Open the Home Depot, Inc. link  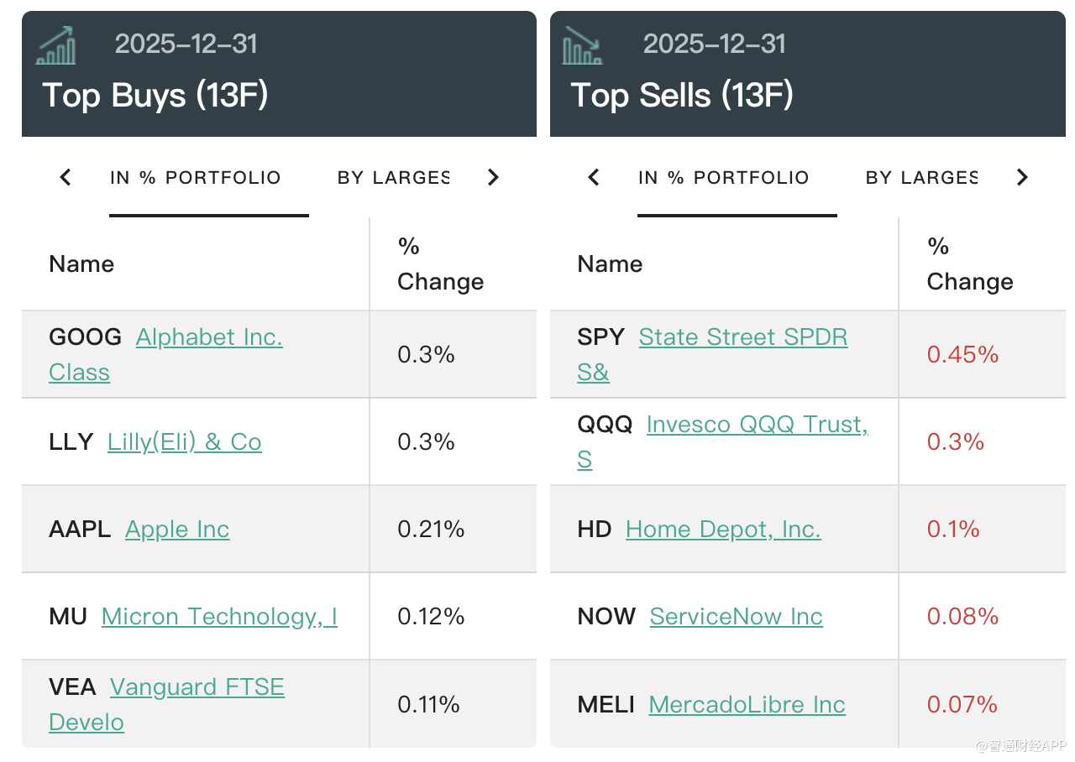723,529
